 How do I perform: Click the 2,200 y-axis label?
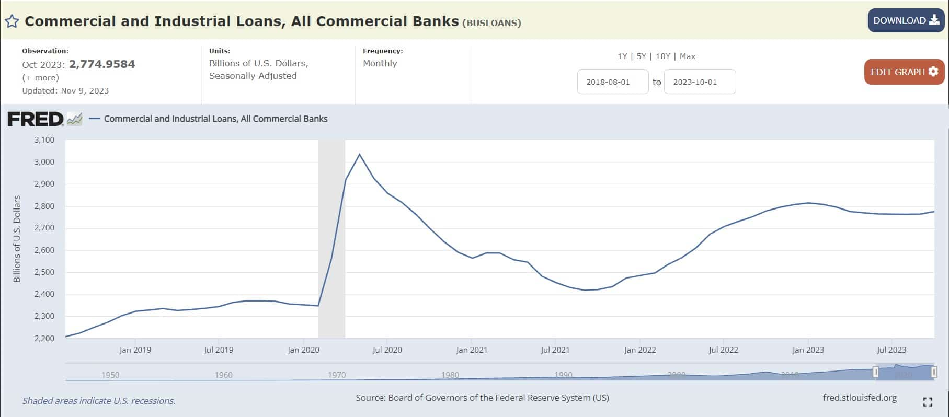(x=44, y=339)
